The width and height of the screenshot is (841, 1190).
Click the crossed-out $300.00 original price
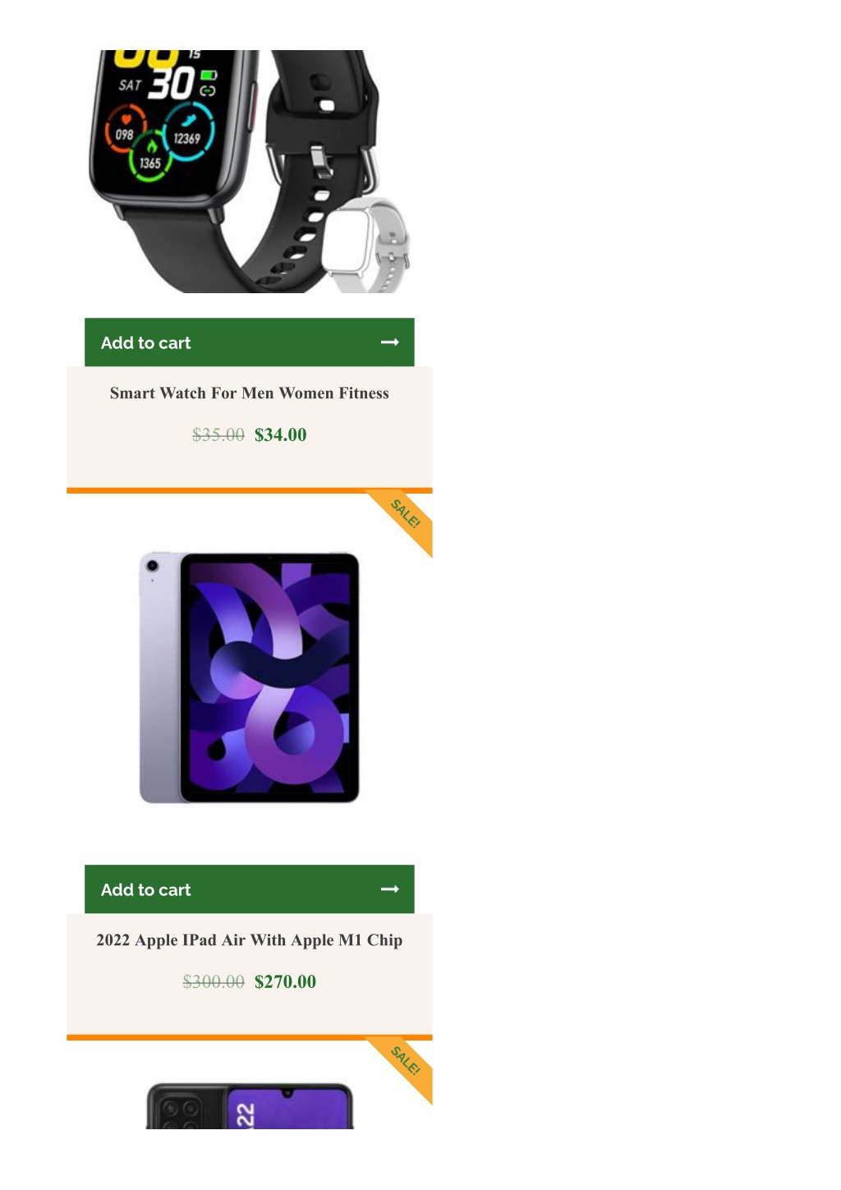point(214,982)
